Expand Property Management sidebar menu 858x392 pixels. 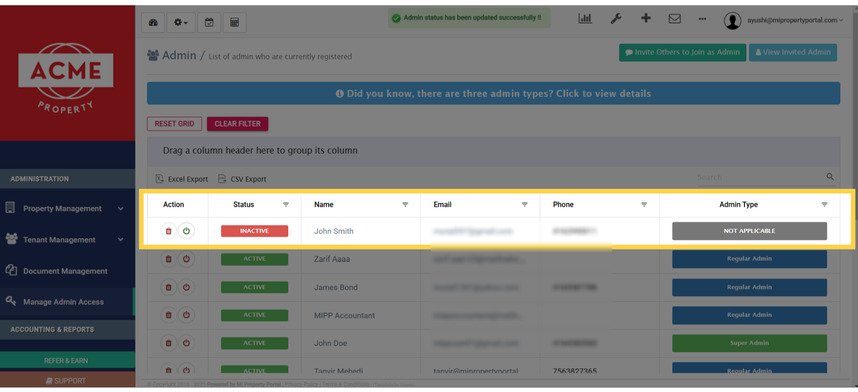point(67,209)
